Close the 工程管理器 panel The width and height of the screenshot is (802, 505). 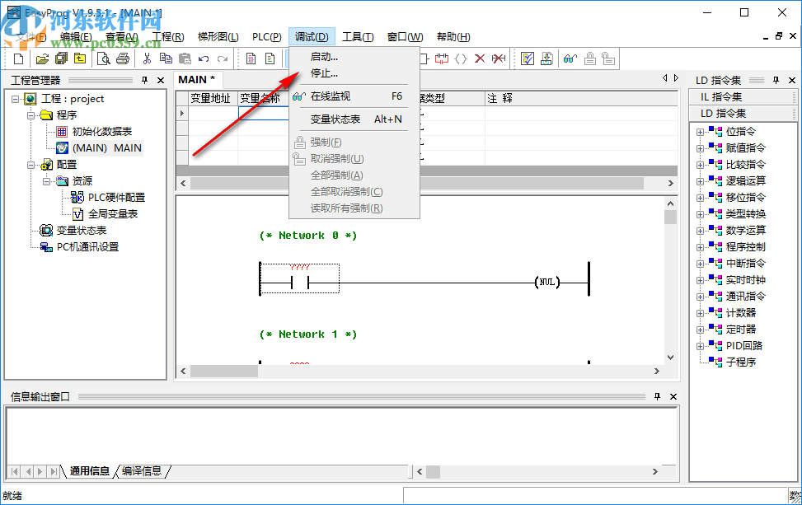(x=161, y=80)
